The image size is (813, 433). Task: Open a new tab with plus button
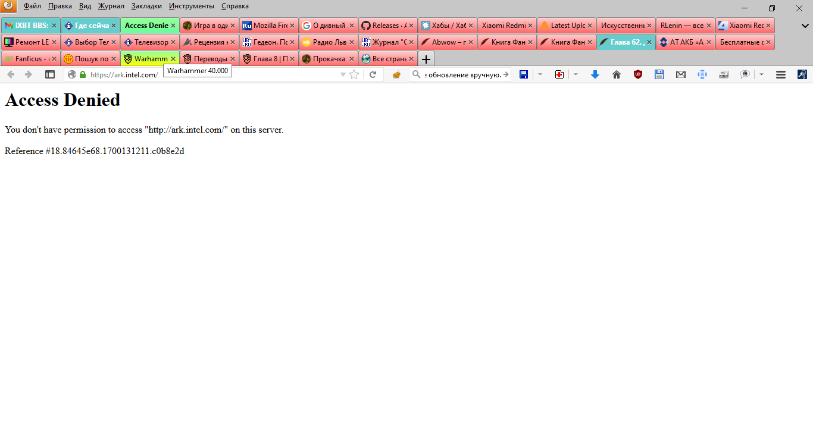[x=426, y=59]
